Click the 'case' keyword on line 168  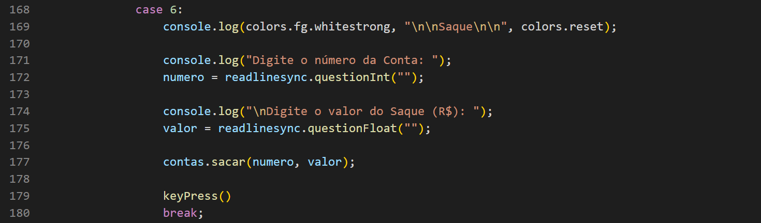coord(149,10)
